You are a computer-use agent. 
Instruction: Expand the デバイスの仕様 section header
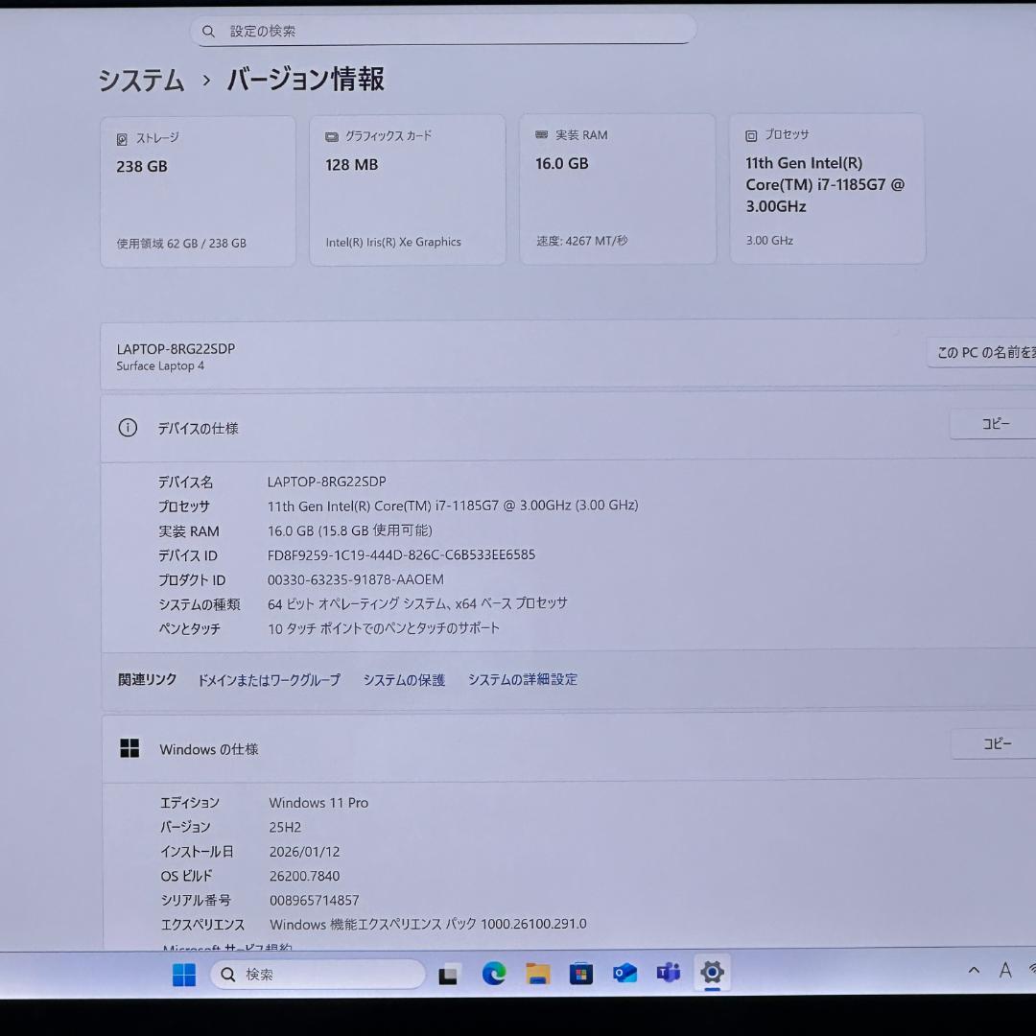[x=200, y=428]
